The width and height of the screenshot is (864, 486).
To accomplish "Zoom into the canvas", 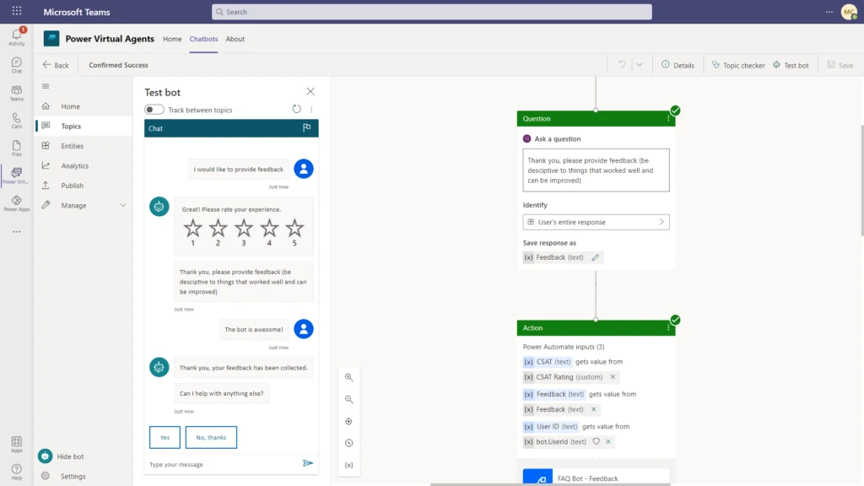I will pyautogui.click(x=349, y=377).
